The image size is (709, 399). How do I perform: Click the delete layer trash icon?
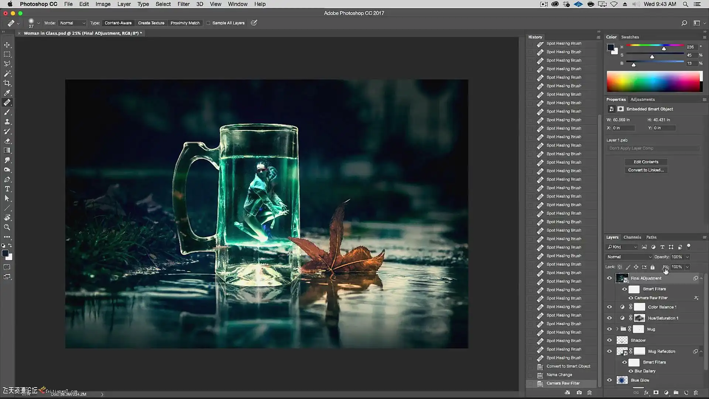click(x=696, y=393)
